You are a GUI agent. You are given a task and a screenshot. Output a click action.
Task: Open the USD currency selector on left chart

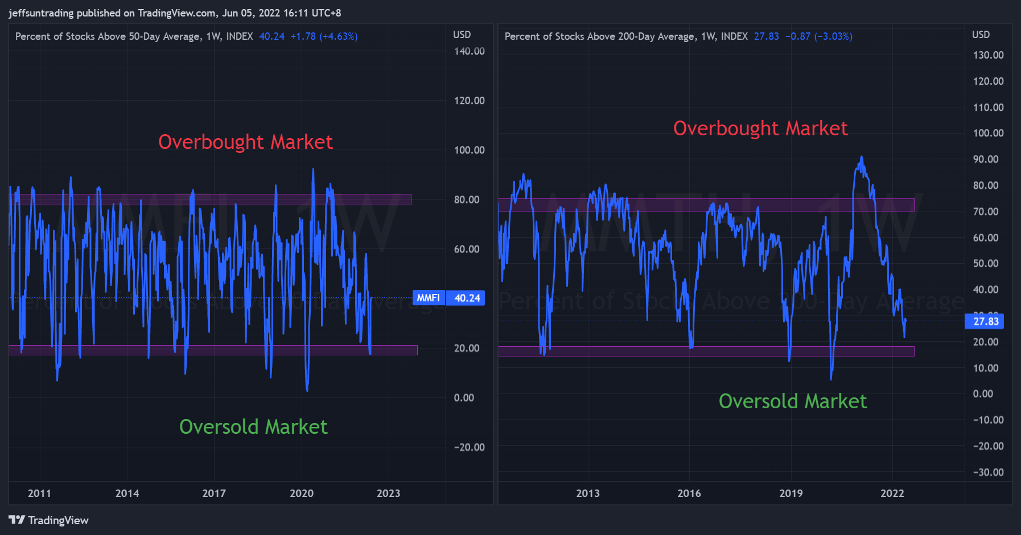(x=462, y=35)
